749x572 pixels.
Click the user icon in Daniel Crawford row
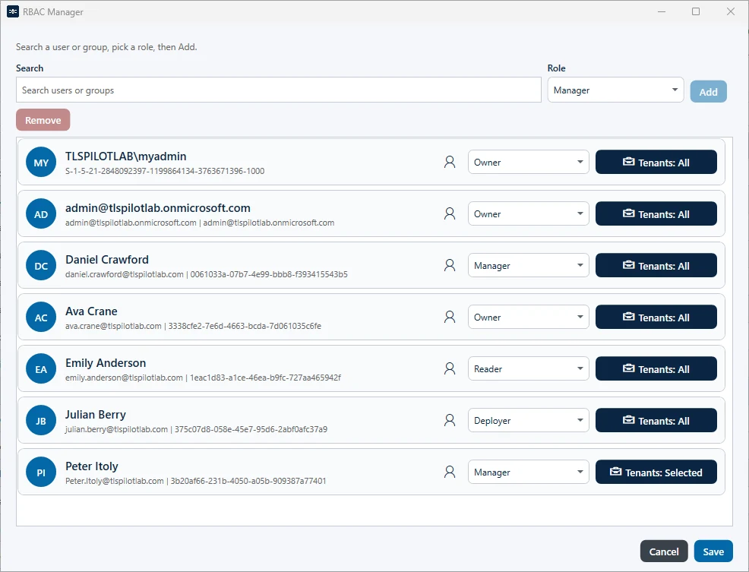pyautogui.click(x=450, y=265)
